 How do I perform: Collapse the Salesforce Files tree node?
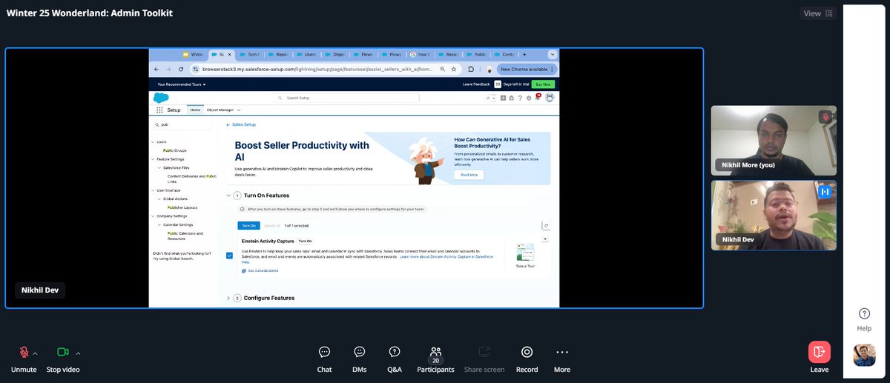(x=159, y=167)
